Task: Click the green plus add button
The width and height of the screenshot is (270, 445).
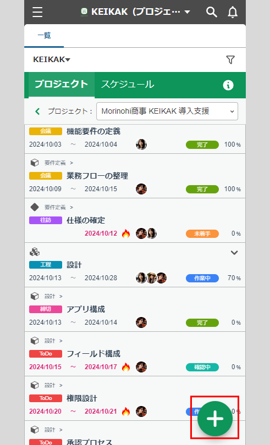Action: pyautogui.click(x=215, y=418)
